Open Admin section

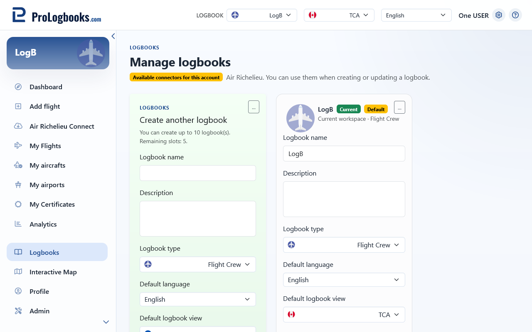(57, 311)
